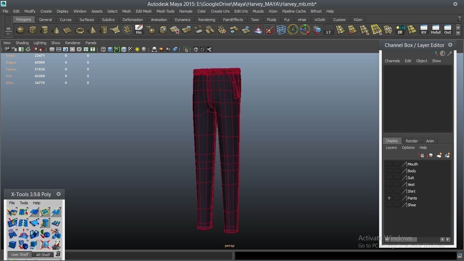
Task: Open the Channels menu in Channel Box
Action: coord(392,61)
